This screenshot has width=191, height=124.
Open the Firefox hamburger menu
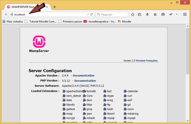pyautogui.click(x=185, y=14)
